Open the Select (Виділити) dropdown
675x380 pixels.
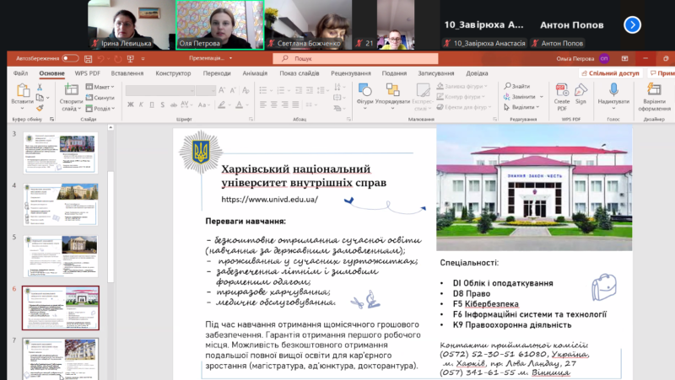coord(523,107)
